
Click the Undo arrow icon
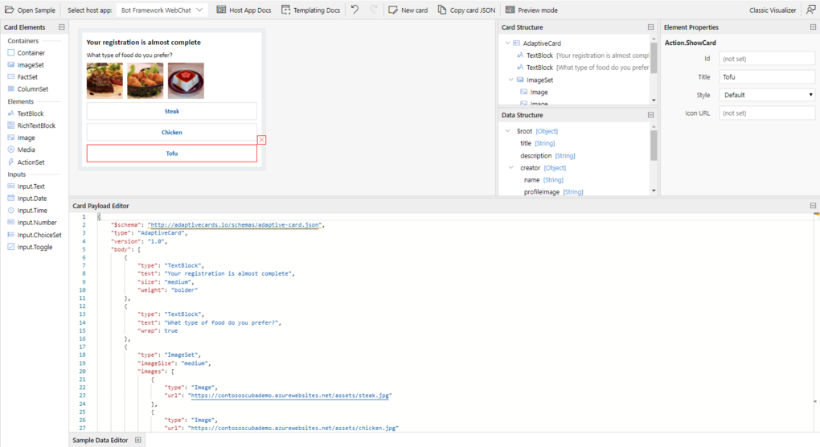click(355, 10)
